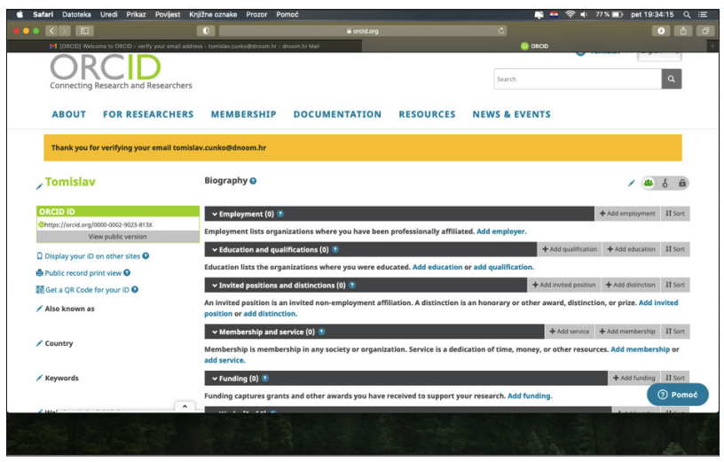Collapse the Education and qualifications section
Screen dimensions: 724x462
(x=215, y=250)
